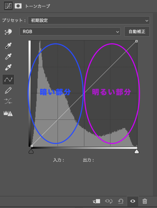Click the 出力 label
Screen dimensions: 157x208
pos(88,160)
